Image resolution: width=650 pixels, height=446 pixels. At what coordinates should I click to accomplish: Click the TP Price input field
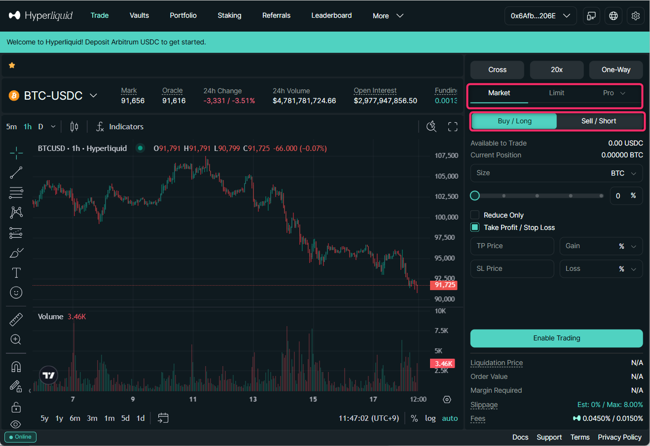512,246
